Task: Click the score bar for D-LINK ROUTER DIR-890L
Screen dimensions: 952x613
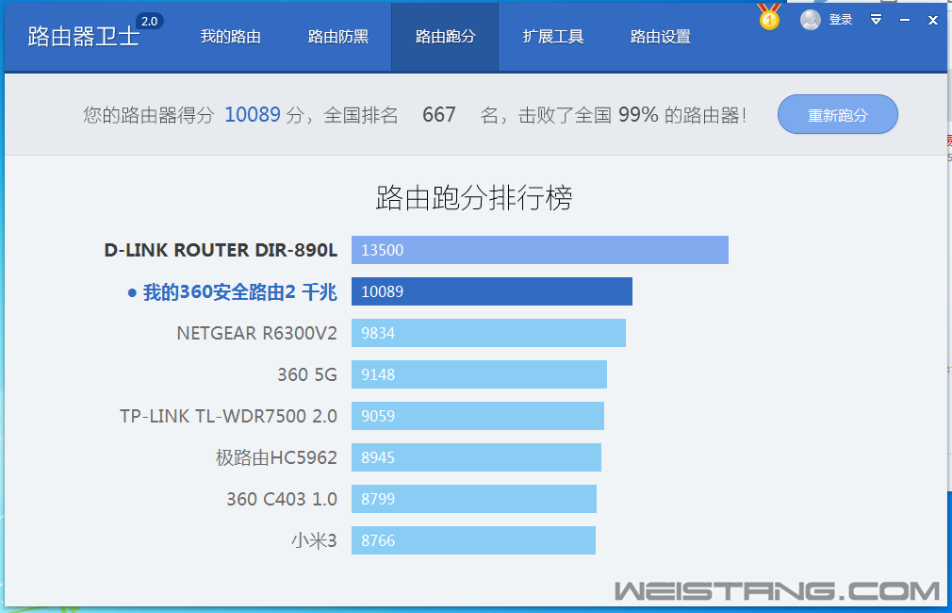Action: (x=539, y=250)
